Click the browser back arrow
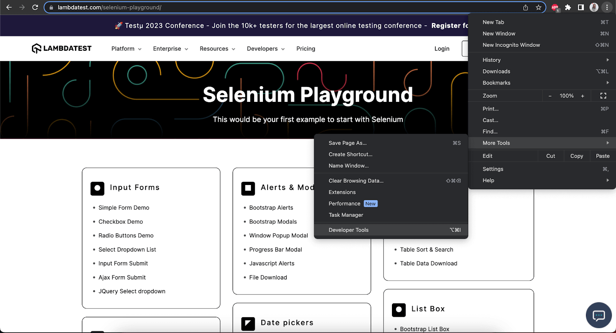616x333 pixels. tap(9, 7)
